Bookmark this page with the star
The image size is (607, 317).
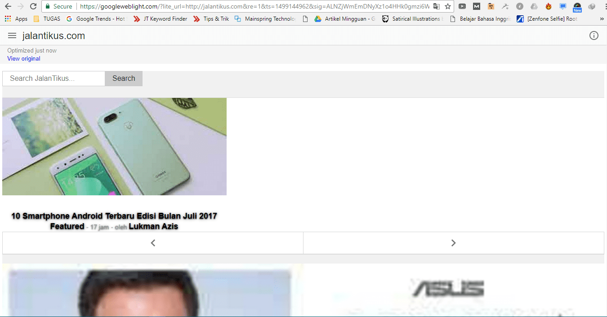pyautogui.click(x=448, y=6)
